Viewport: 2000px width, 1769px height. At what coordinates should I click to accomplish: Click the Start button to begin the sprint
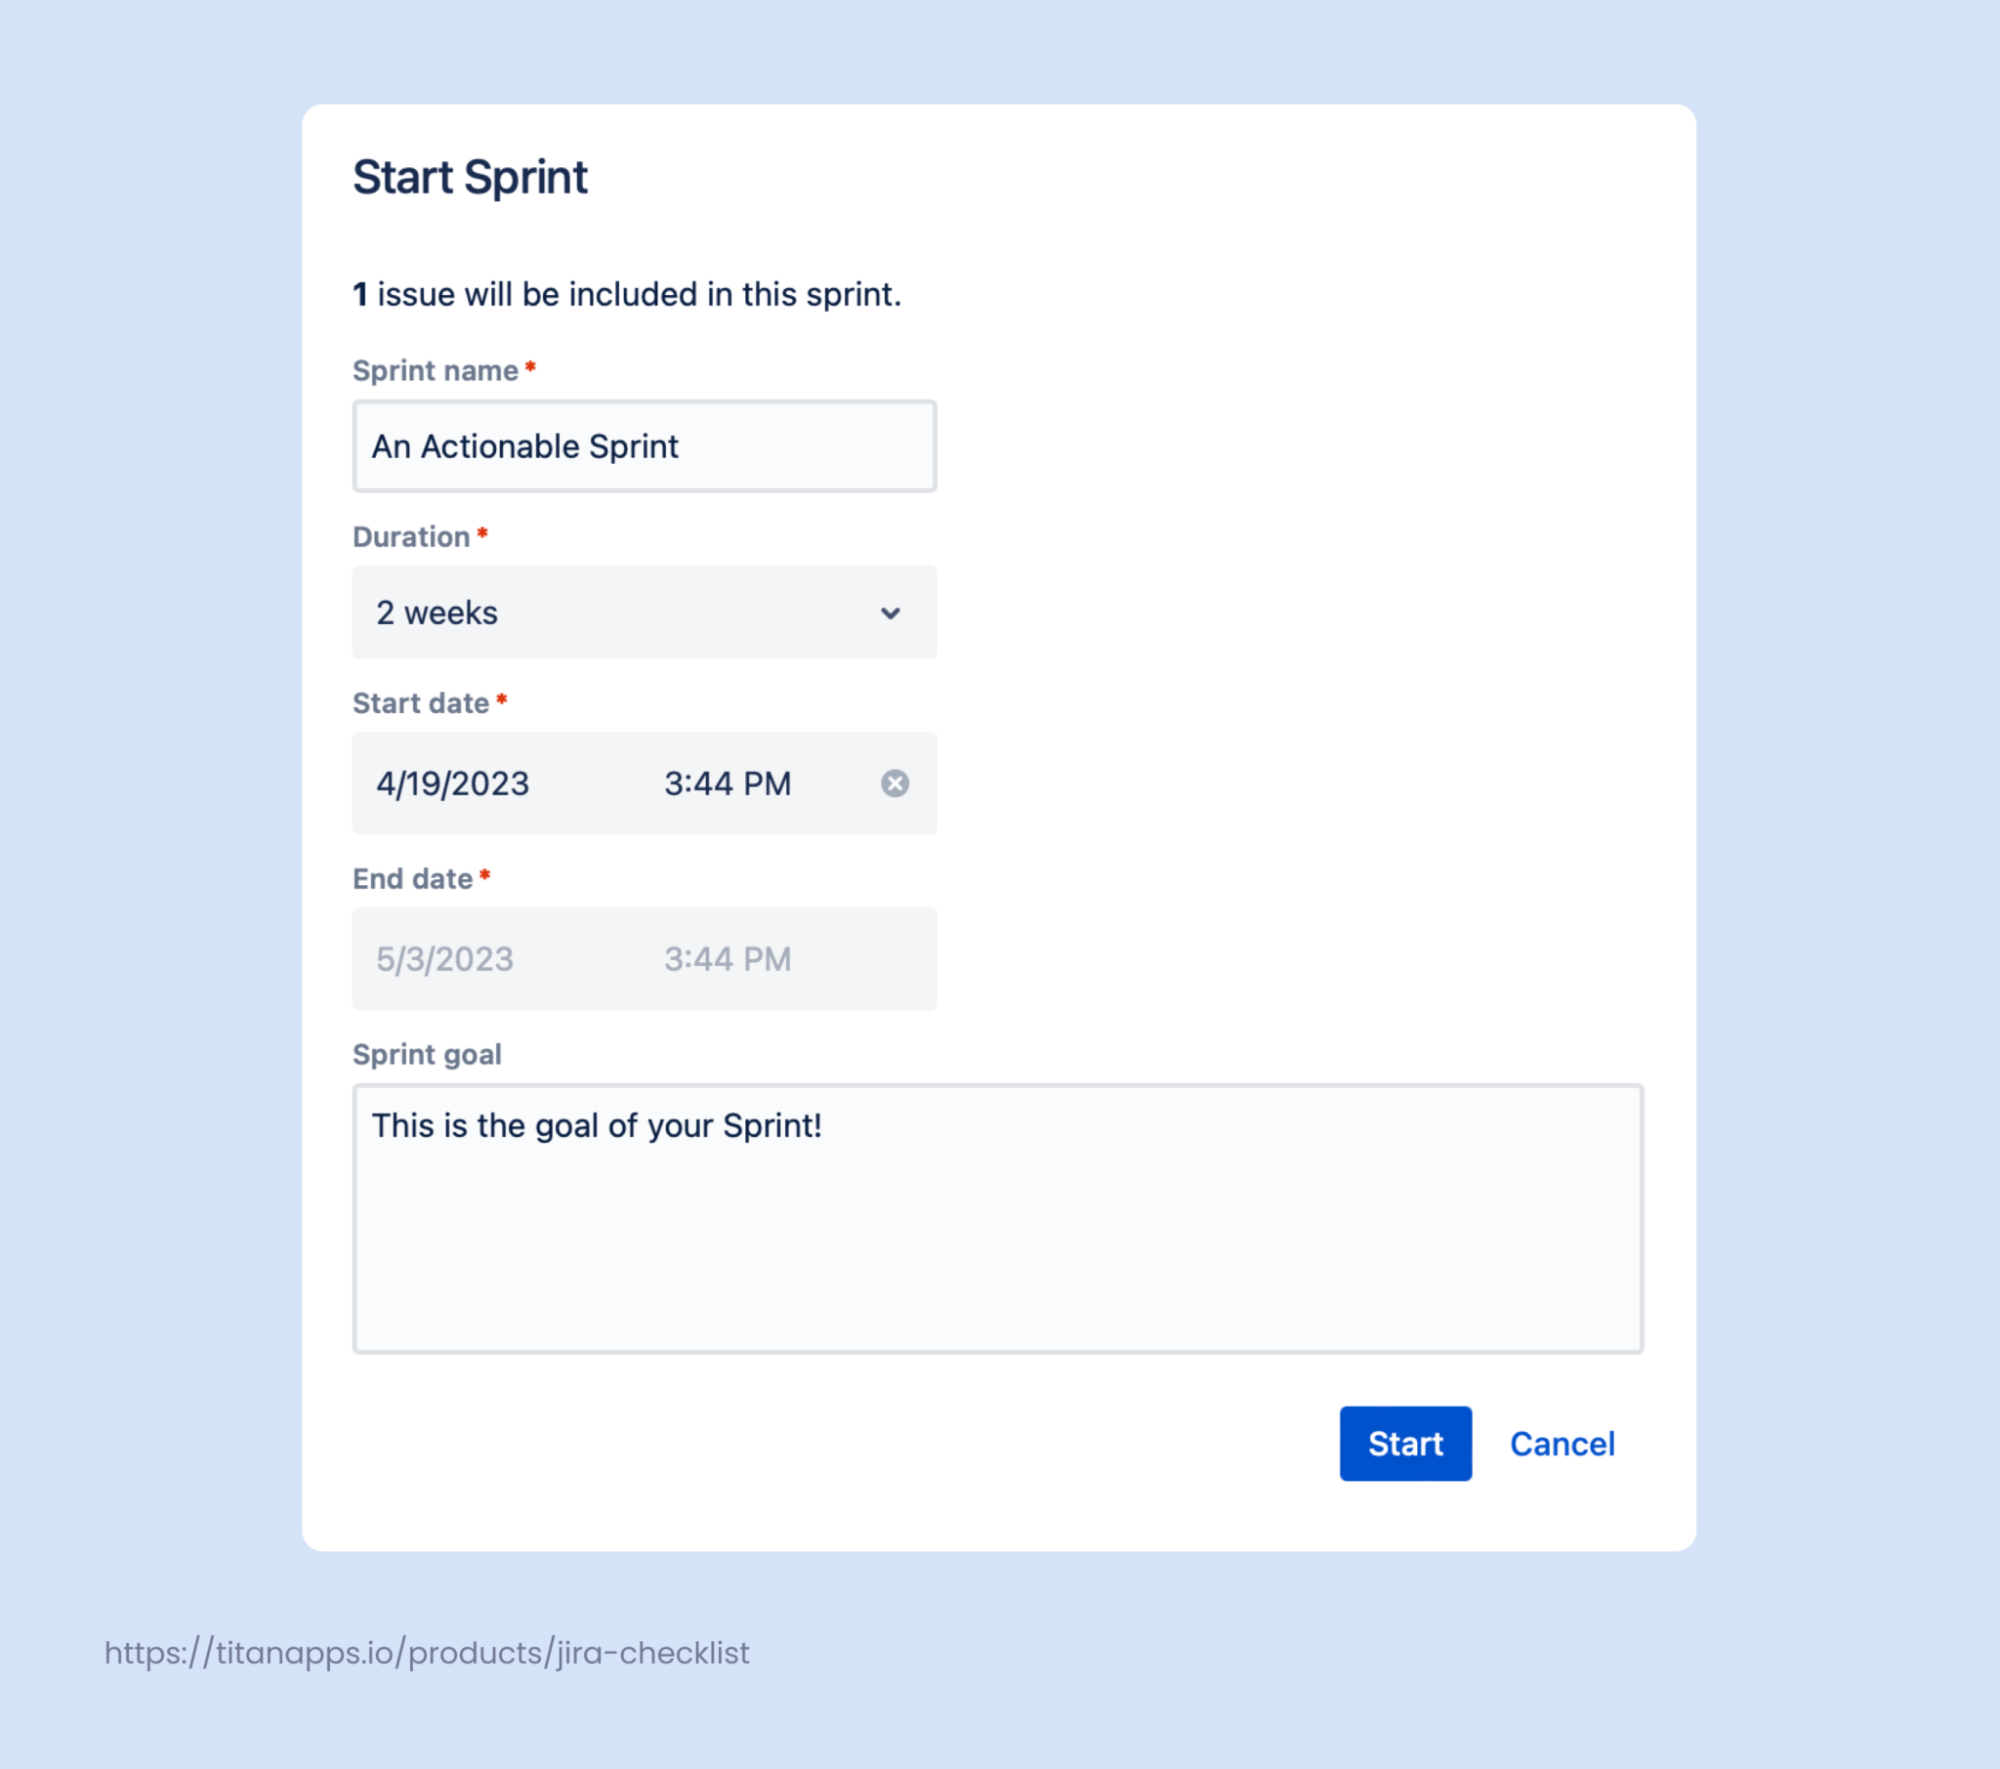tap(1405, 1443)
